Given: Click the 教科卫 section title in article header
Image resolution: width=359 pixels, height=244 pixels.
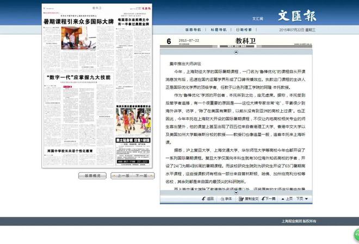Looking at the screenshot, I should tap(245, 41).
